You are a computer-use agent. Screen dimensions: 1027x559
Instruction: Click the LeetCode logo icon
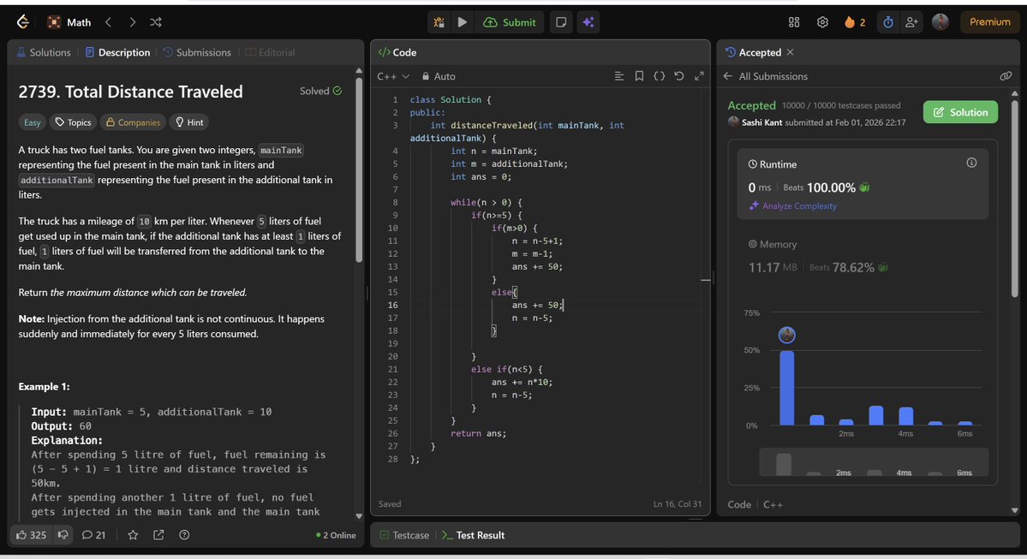[x=23, y=22]
